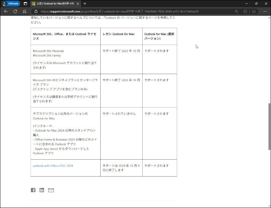Viewport: 271px width, 208px height.
Task: Click Microsoft 365 Family text
Action: [x=47, y=55]
